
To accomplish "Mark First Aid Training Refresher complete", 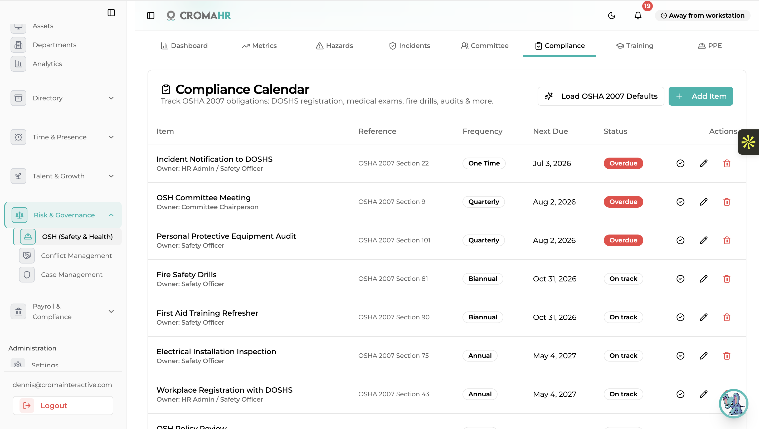I will point(680,317).
